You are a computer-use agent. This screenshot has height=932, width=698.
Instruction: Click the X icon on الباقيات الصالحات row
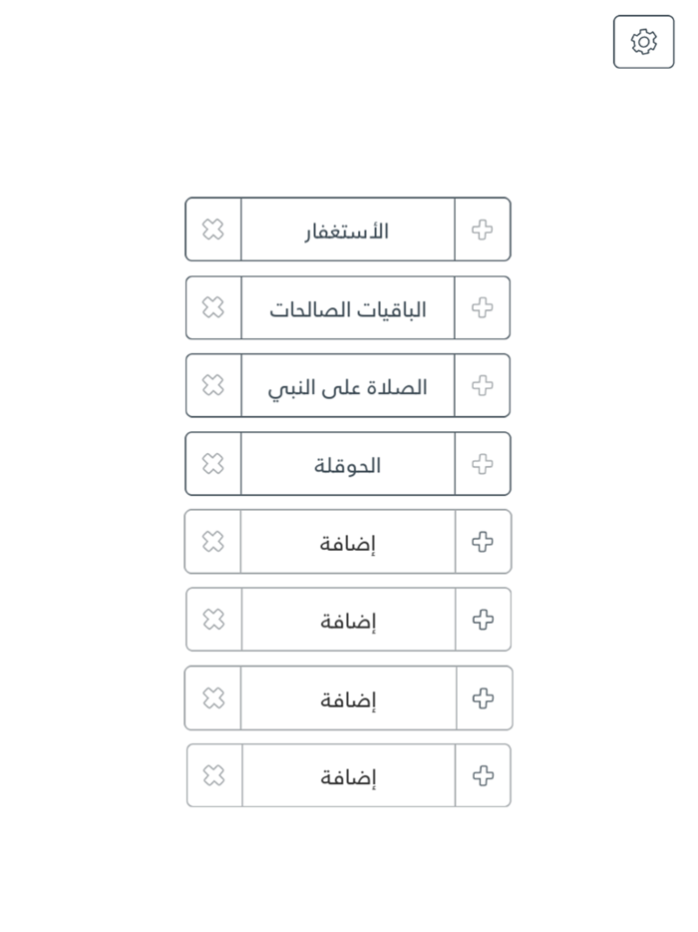coord(212,307)
